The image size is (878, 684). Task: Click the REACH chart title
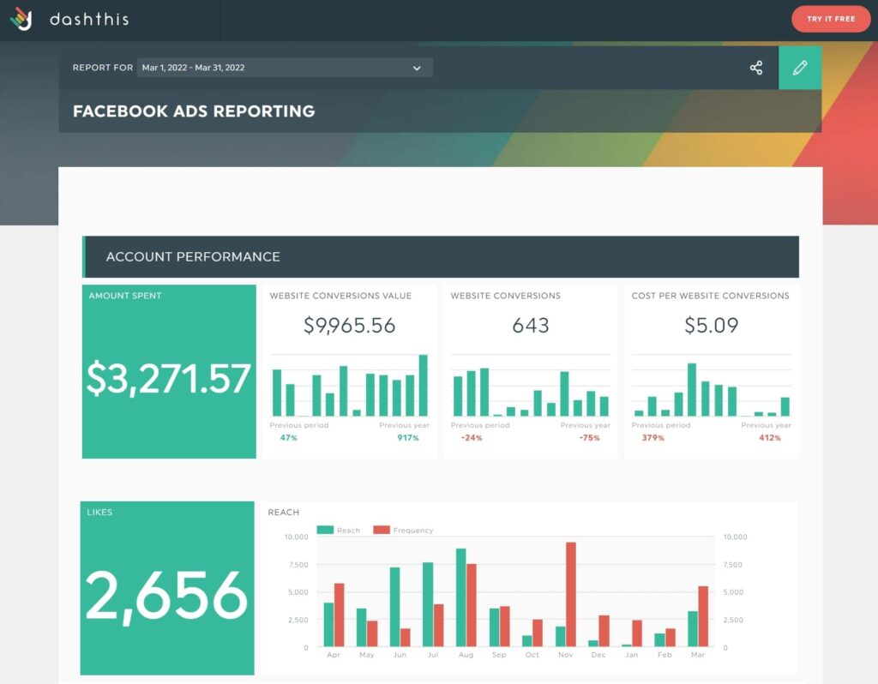(283, 513)
